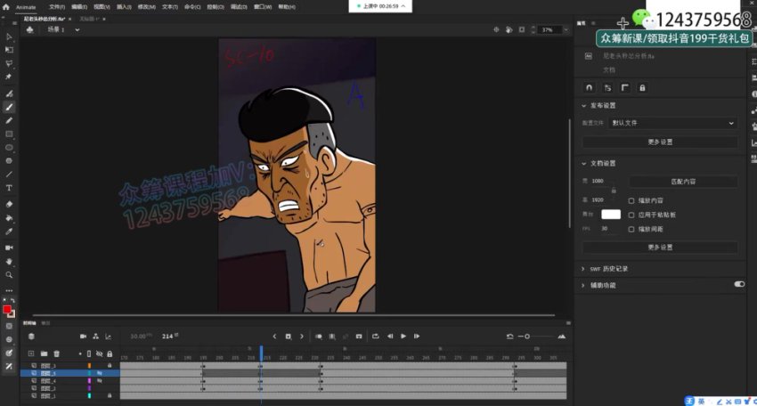
Task: Click the 匹配内容 button
Action: (682, 182)
